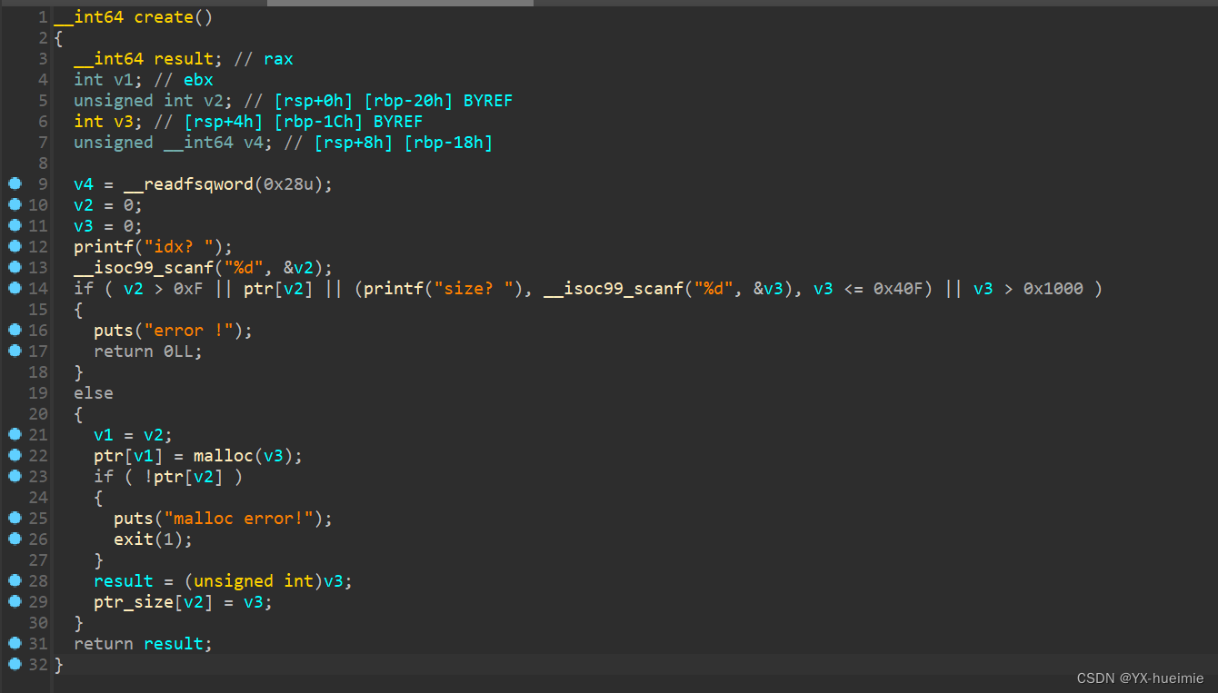Click the marker dot beside line 28
Viewport: 1218px width, 693px height.
pyautogui.click(x=14, y=580)
